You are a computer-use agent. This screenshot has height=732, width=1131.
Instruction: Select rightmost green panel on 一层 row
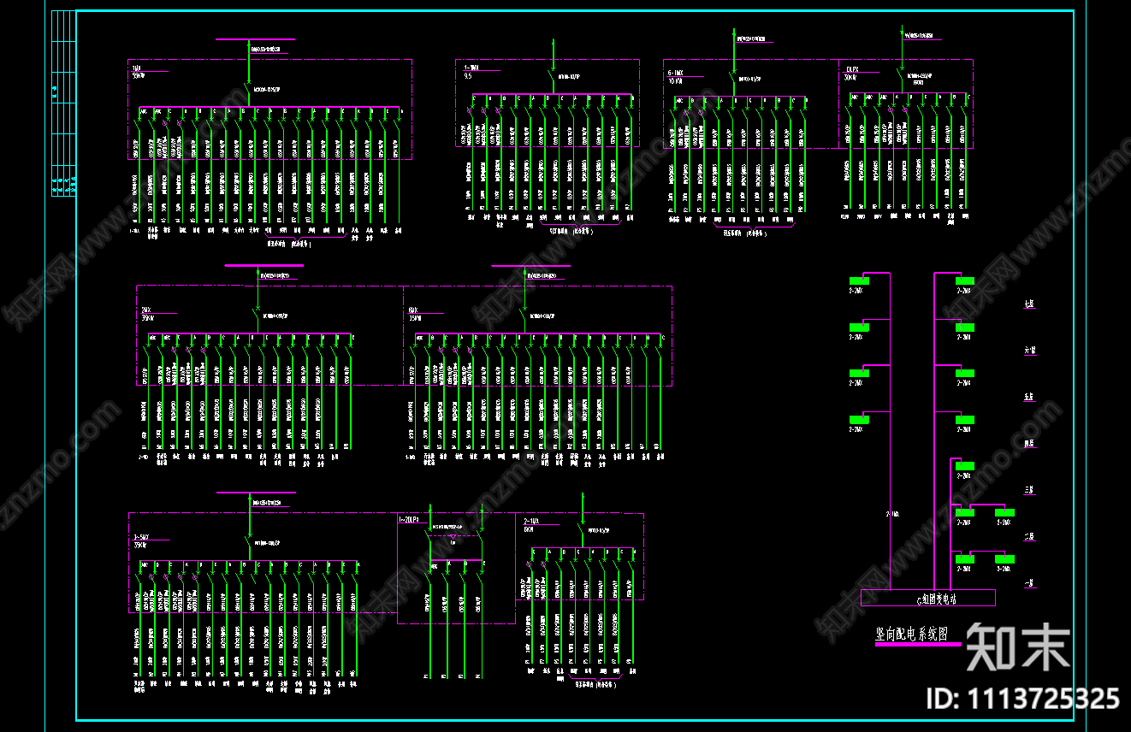pos(1004,558)
